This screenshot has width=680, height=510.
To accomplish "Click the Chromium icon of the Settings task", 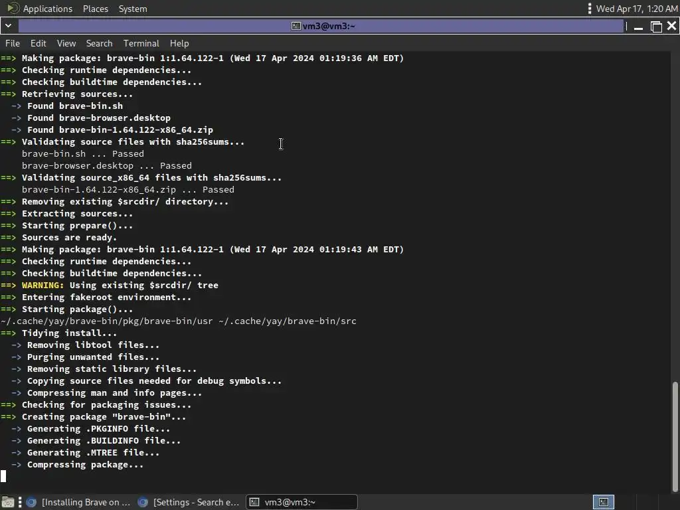I will pos(143,502).
